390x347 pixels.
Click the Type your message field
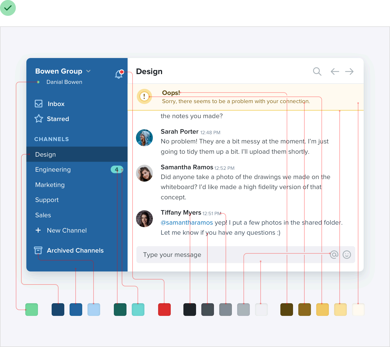tap(246, 255)
